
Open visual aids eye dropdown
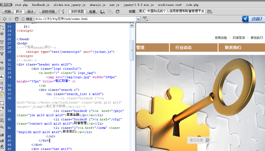tap(110, 11)
